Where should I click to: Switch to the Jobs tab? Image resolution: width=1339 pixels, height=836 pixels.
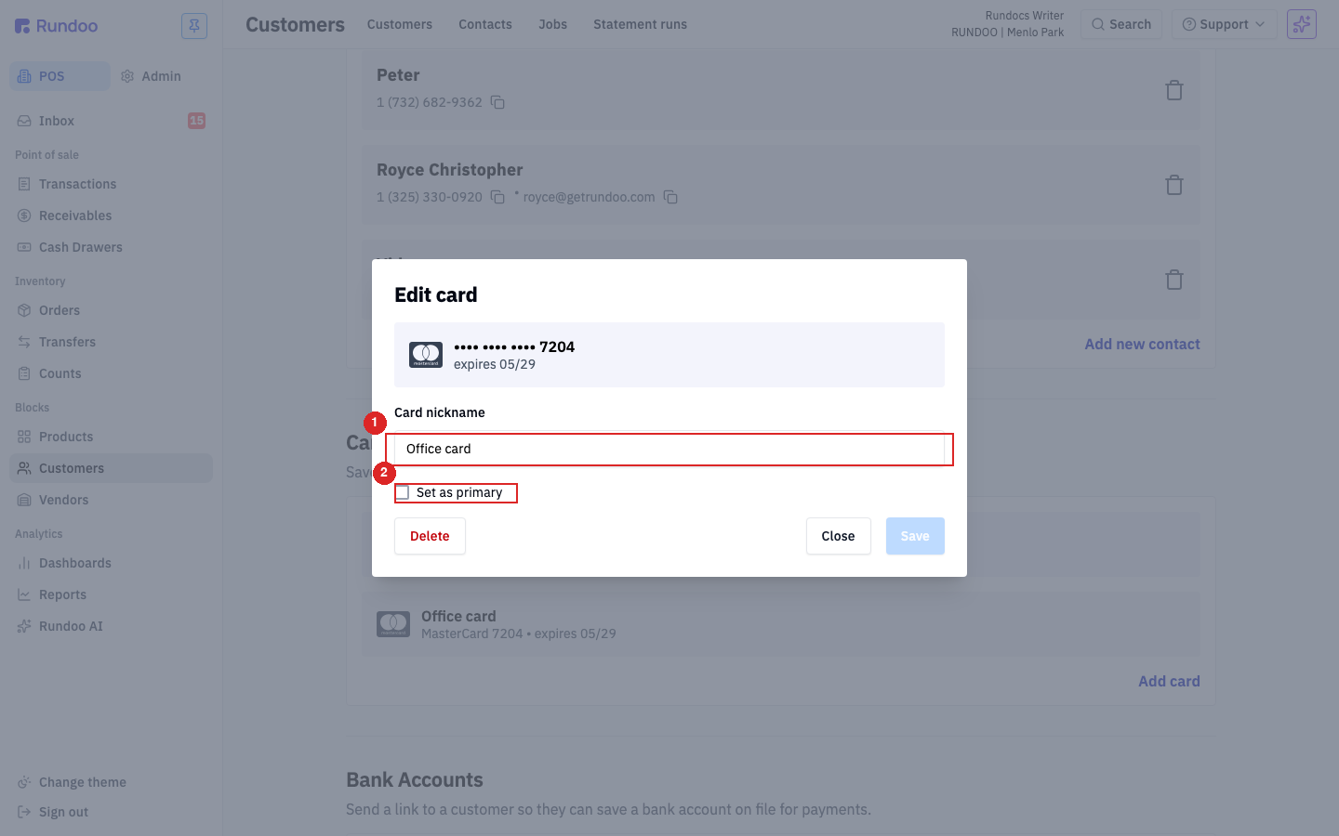[552, 24]
